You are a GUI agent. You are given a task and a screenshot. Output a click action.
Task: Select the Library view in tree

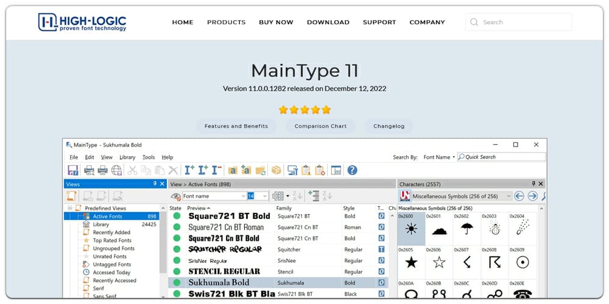[x=101, y=224]
